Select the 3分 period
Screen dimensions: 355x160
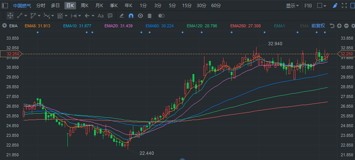click(x=158, y=6)
